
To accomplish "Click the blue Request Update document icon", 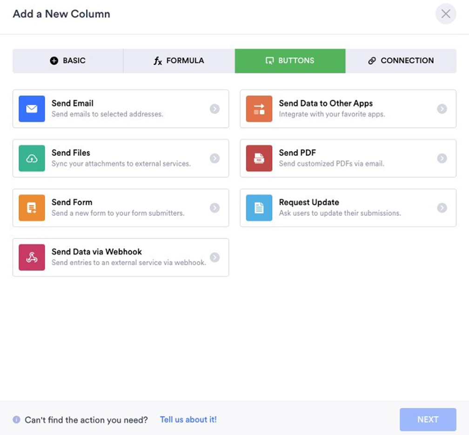I will (259, 208).
